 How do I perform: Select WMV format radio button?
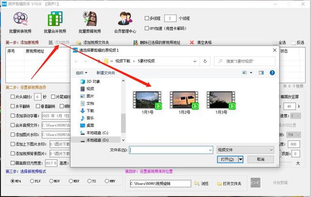coord(107,181)
